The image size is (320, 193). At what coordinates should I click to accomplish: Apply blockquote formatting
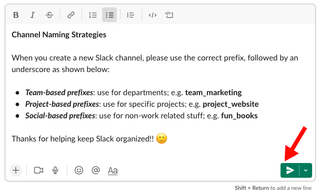click(x=131, y=15)
